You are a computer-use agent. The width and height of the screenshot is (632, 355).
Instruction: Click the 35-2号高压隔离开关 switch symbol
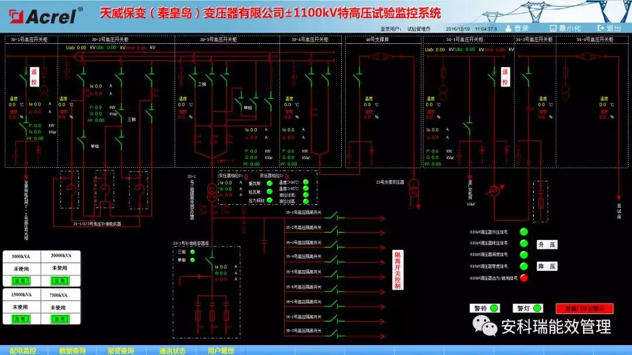334,230
